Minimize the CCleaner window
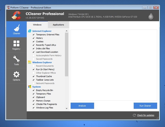165x127 pixels. tap(145, 8)
